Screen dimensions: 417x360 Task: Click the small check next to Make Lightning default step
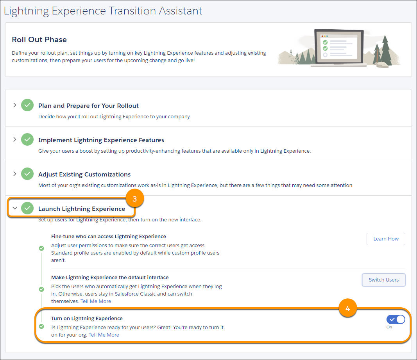[x=41, y=289]
